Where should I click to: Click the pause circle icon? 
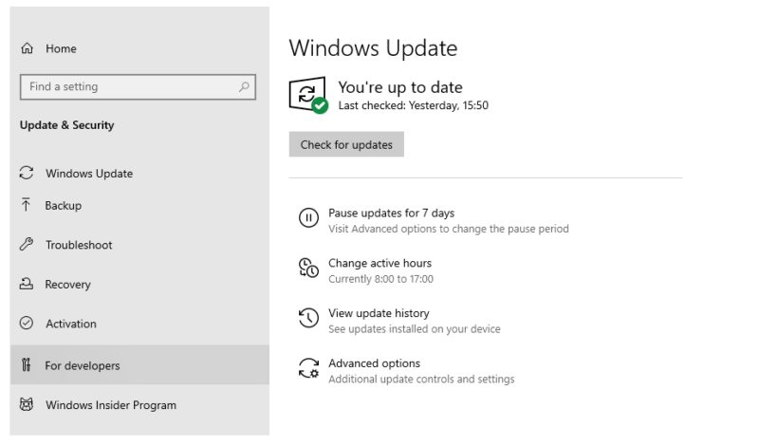[308, 218]
